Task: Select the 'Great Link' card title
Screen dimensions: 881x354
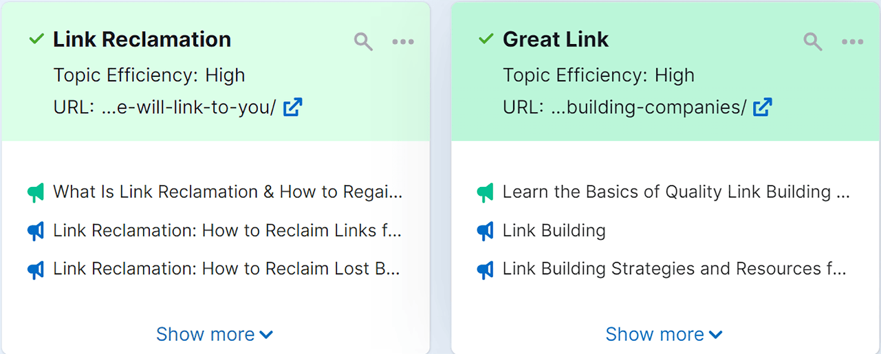Action: click(x=556, y=40)
